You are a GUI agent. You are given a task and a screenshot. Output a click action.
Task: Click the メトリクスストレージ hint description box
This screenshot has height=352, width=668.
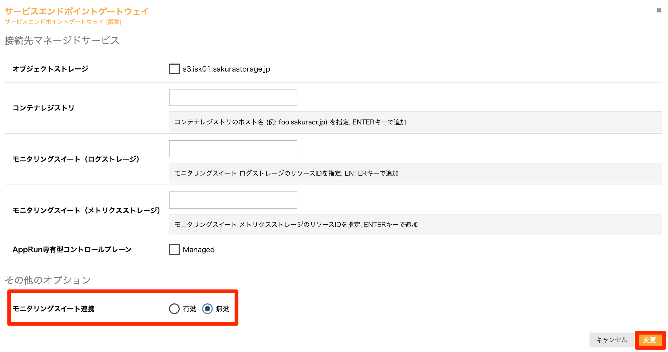pyautogui.click(x=296, y=225)
